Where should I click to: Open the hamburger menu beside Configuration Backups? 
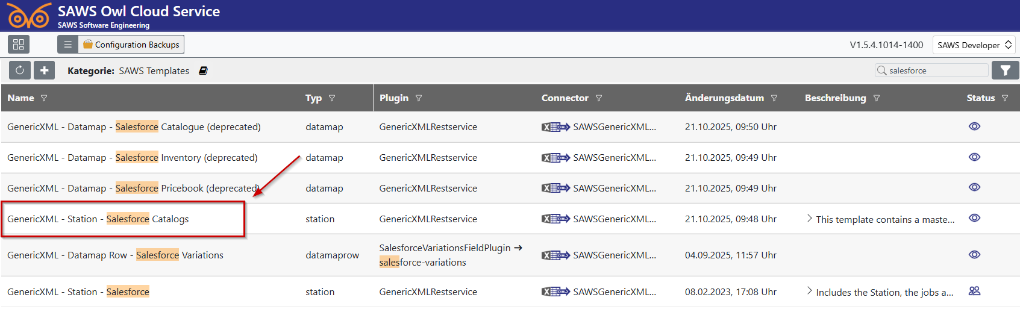[x=67, y=45]
